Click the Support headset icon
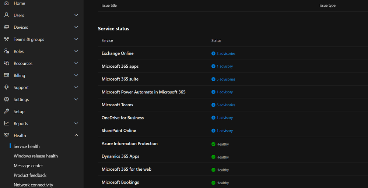The width and height of the screenshot is (368, 188). (x=7, y=87)
